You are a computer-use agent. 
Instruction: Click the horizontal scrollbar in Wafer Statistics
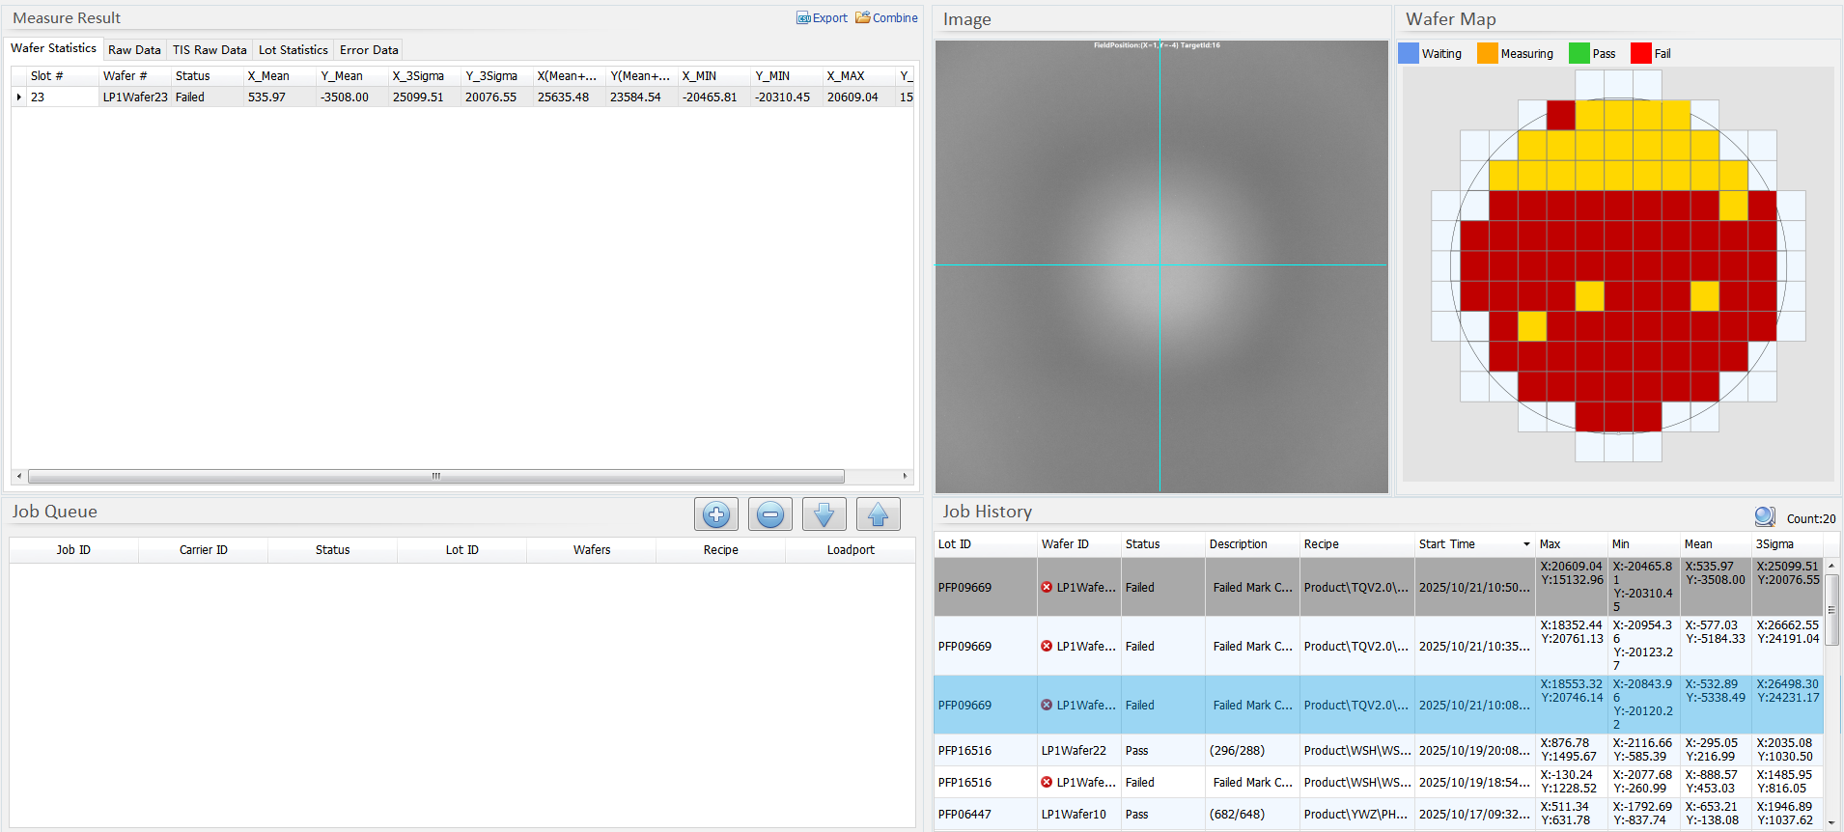click(x=435, y=476)
